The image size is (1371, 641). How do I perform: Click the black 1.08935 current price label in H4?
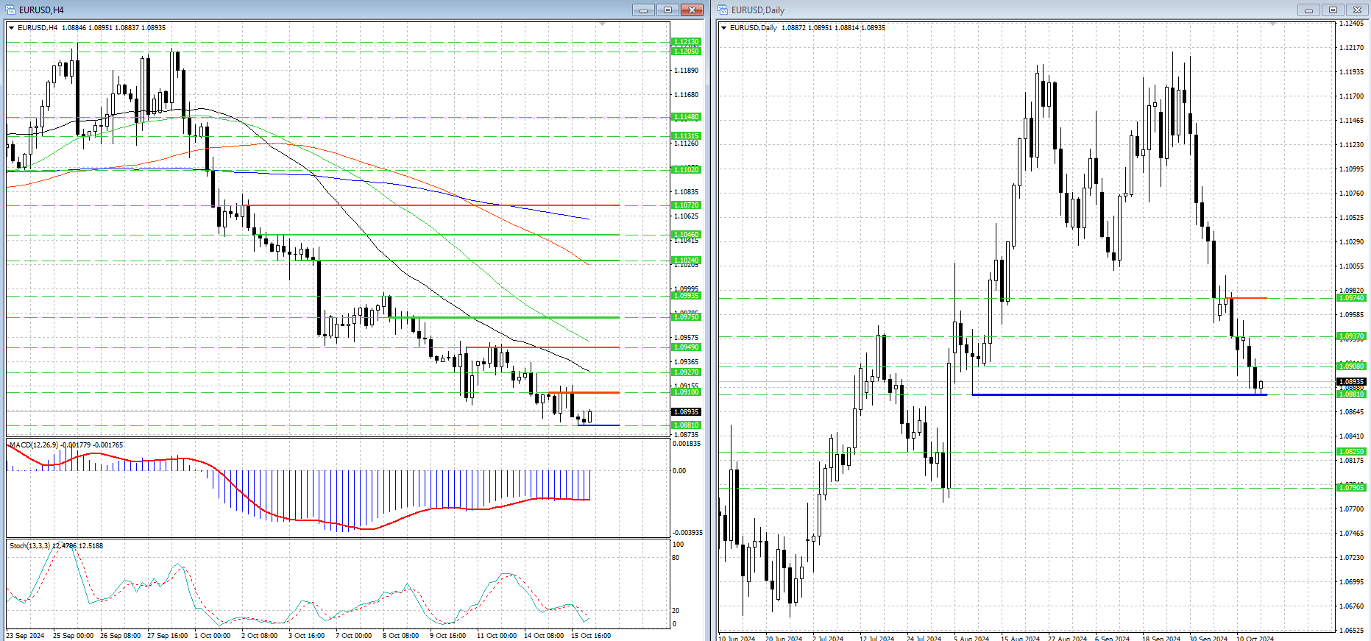[x=686, y=412]
